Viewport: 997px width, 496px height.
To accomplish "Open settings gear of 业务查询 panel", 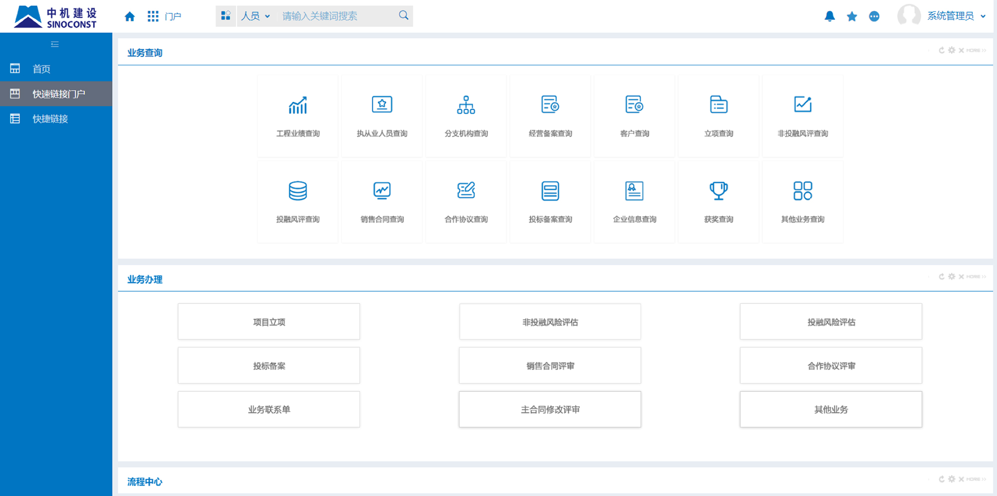I will tap(952, 50).
